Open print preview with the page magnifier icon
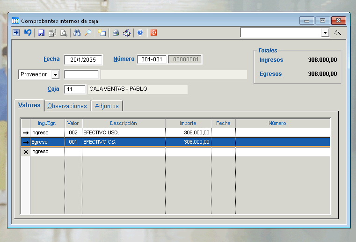Viewport: 356px width, 242px height. coord(64,33)
